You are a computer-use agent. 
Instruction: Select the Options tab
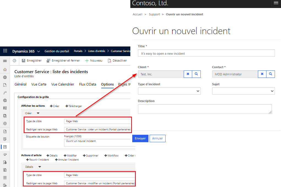pyautogui.click(x=107, y=84)
